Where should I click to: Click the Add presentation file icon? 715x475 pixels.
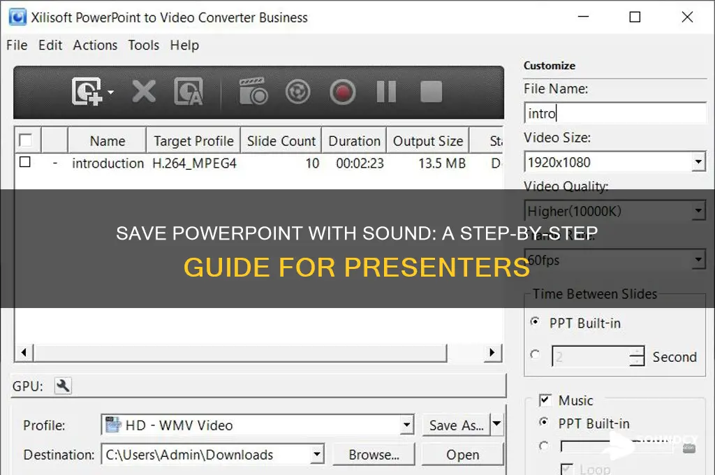tap(87, 92)
